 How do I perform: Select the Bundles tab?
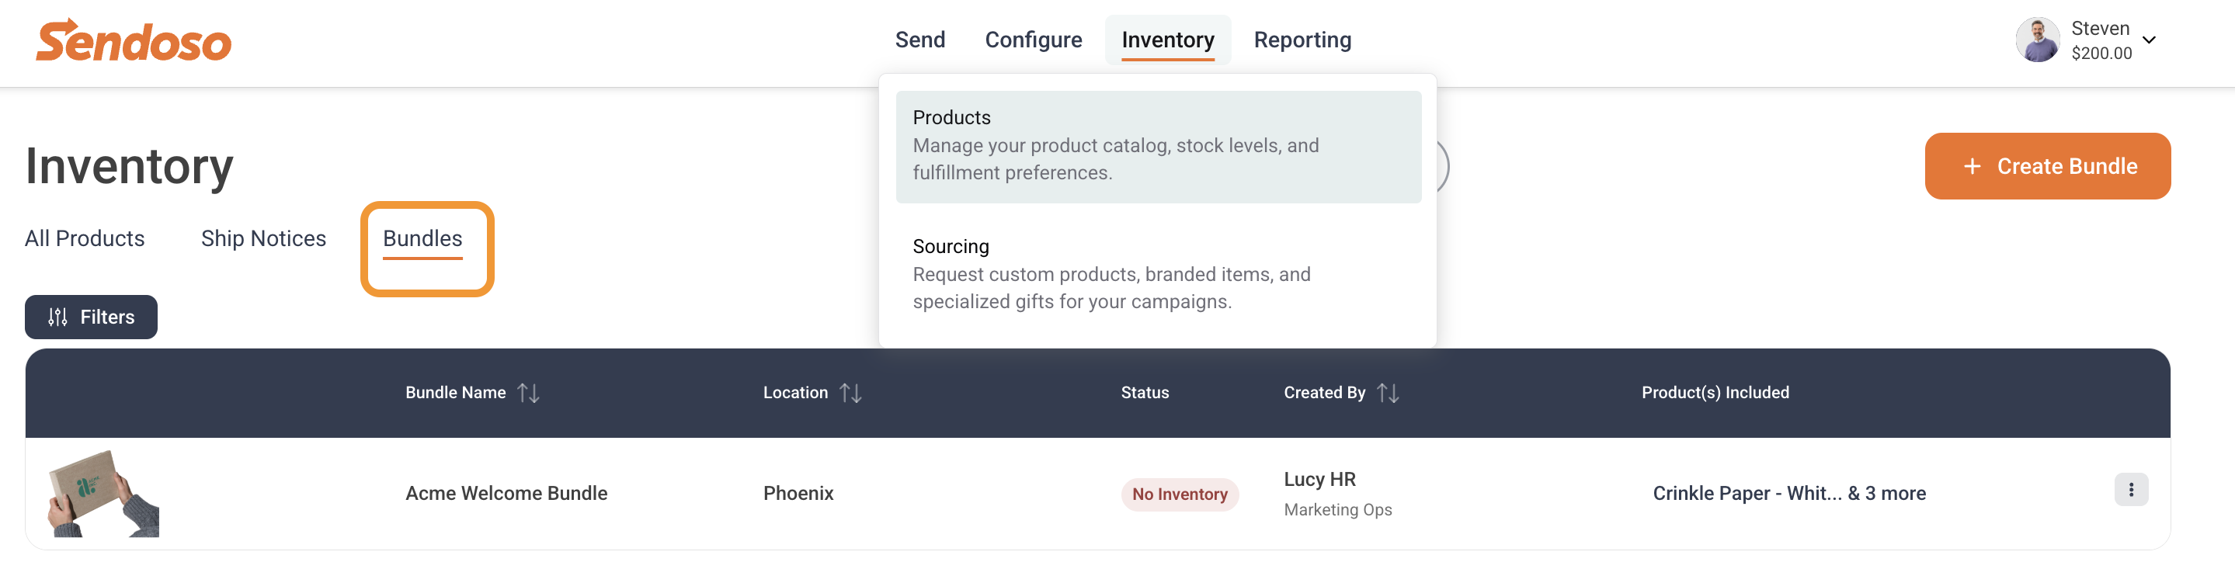point(422,238)
